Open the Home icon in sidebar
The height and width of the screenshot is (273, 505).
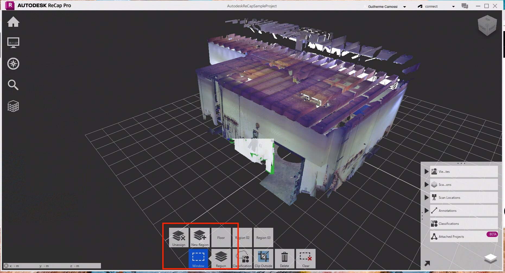click(13, 22)
